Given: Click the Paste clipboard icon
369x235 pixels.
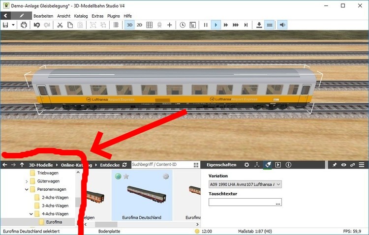Looking at the screenshot, I should [80, 25].
